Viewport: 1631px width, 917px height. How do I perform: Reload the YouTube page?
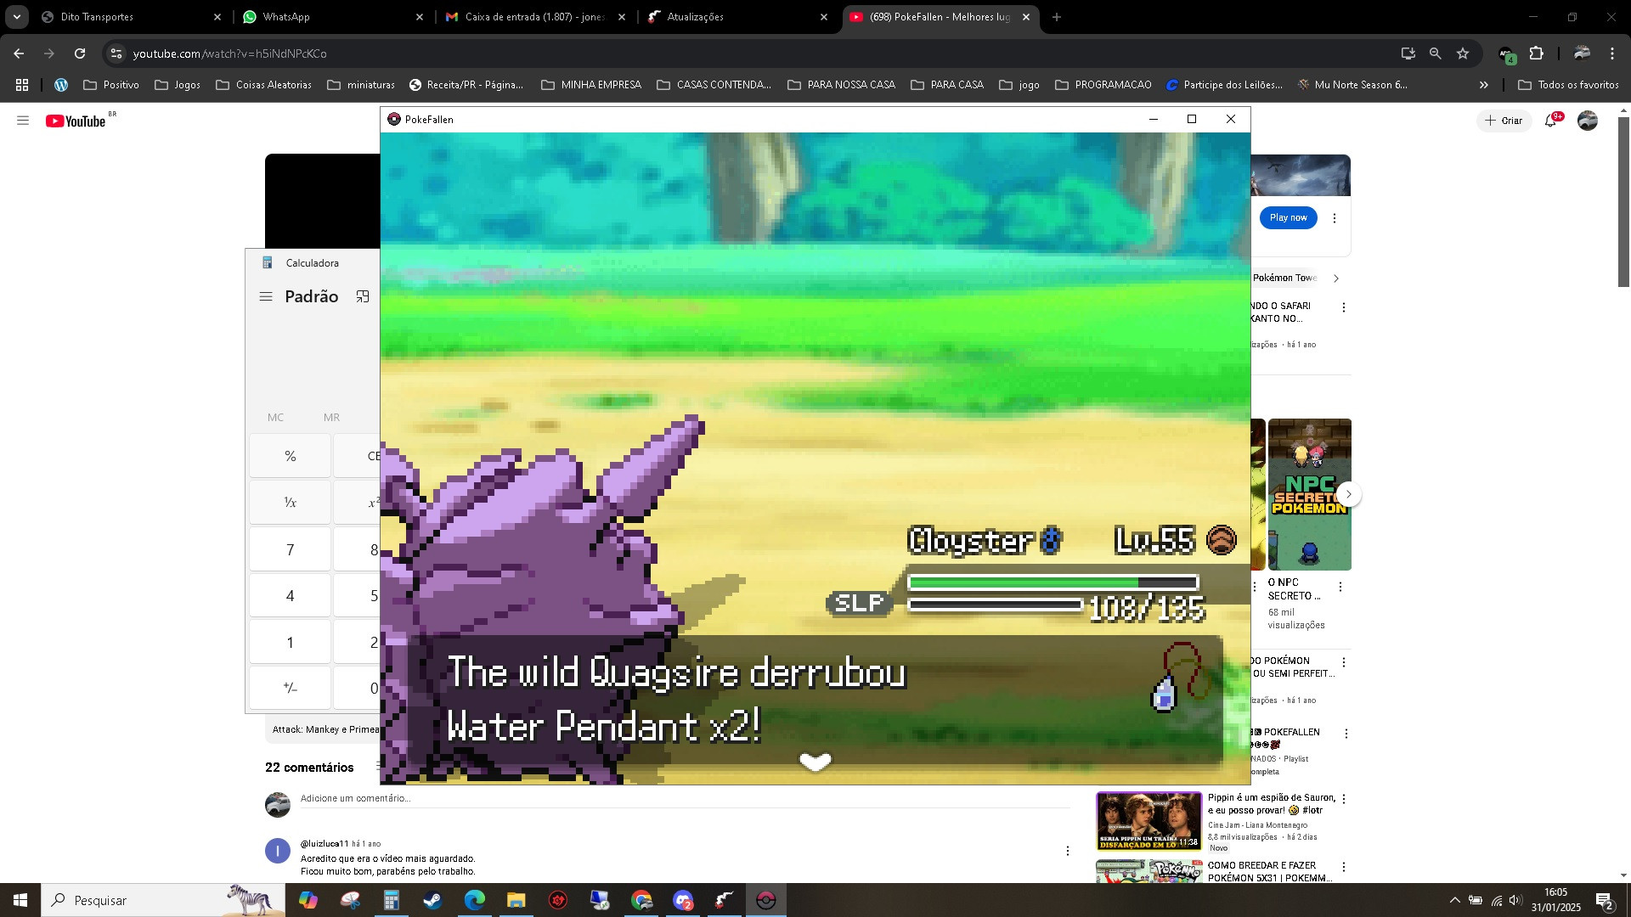coord(80,53)
